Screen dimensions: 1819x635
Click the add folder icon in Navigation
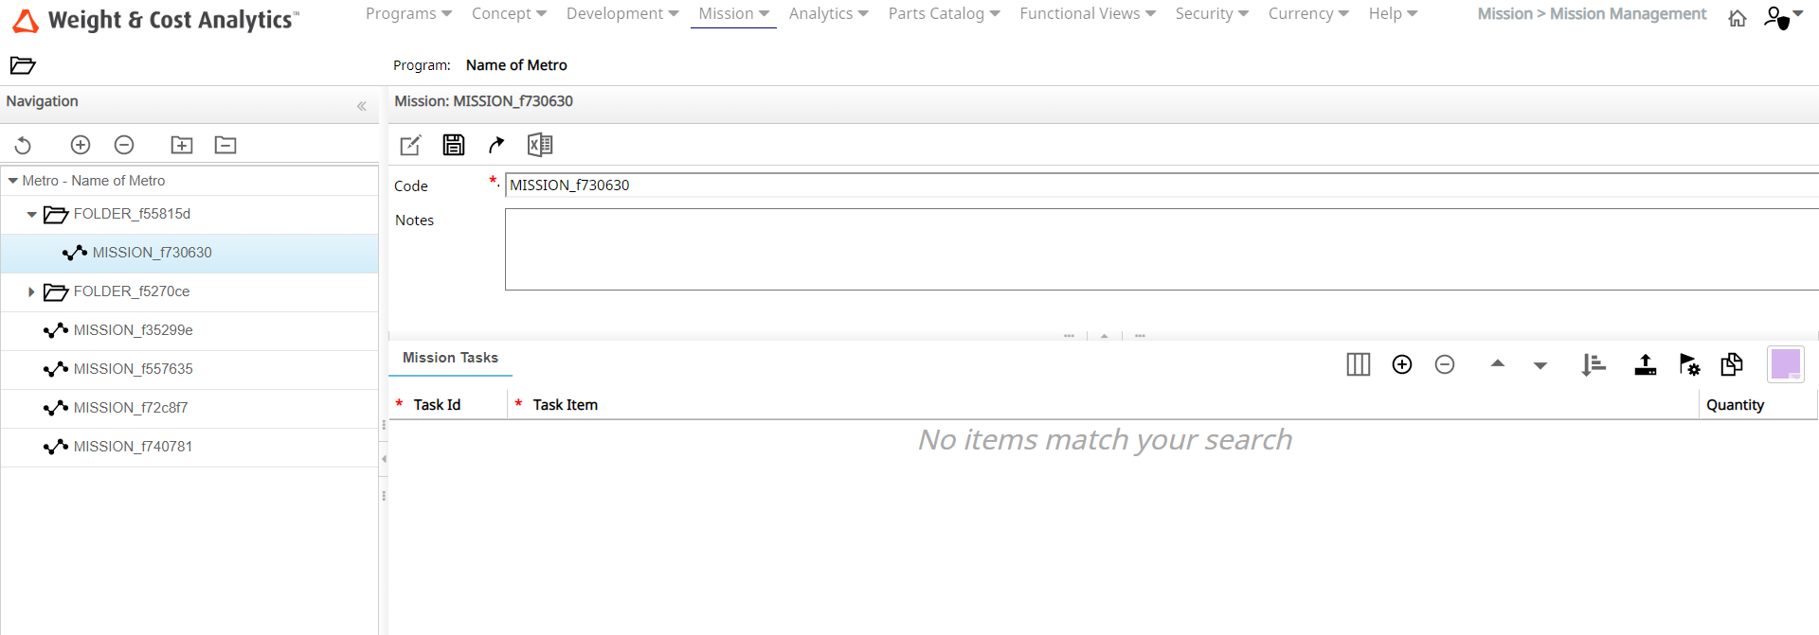[181, 145]
